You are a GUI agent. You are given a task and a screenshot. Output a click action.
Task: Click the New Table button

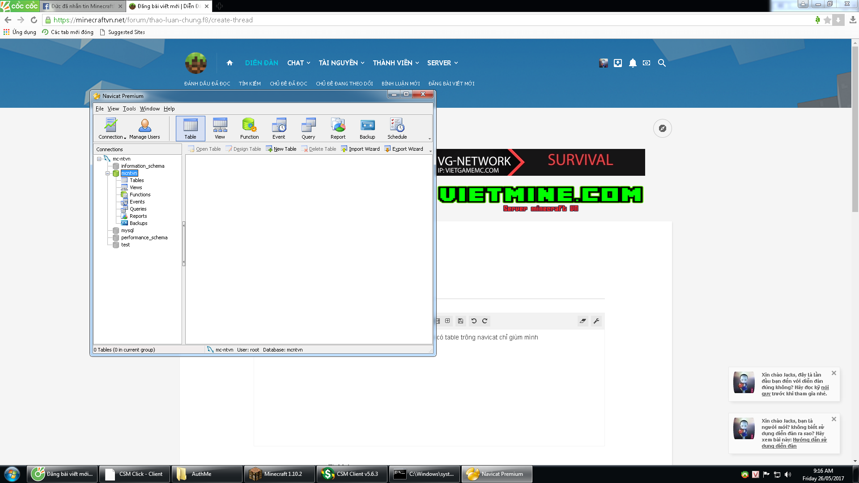tap(281, 149)
